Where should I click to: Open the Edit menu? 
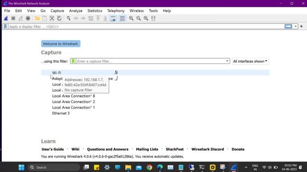[19, 11]
